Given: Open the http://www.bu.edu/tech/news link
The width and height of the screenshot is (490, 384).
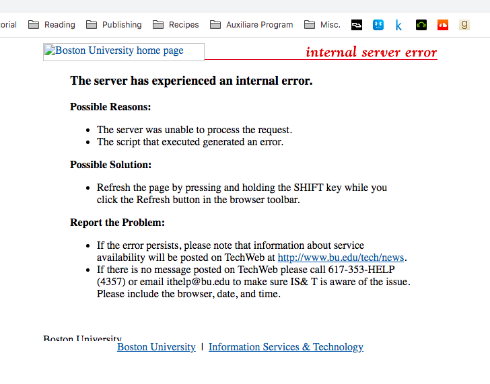Looking at the screenshot, I should click(341, 258).
